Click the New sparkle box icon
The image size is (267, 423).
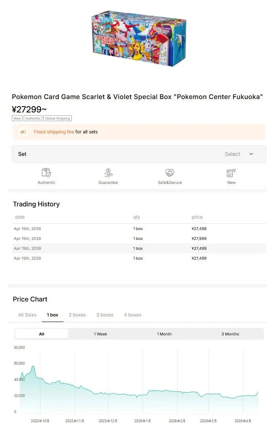click(231, 173)
